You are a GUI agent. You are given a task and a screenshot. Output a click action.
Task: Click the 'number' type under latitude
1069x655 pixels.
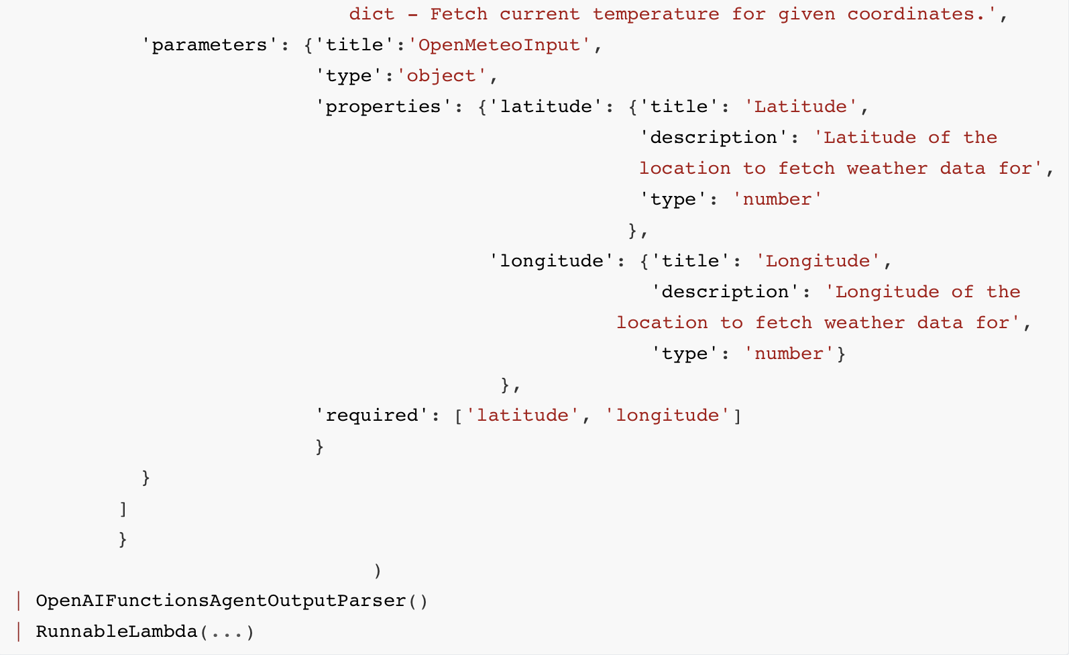pyautogui.click(x=777, y=199)
